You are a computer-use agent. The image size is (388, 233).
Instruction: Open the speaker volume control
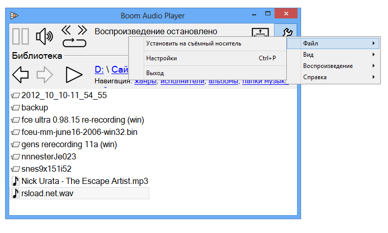pyautogui.click(x=44, y=36)
